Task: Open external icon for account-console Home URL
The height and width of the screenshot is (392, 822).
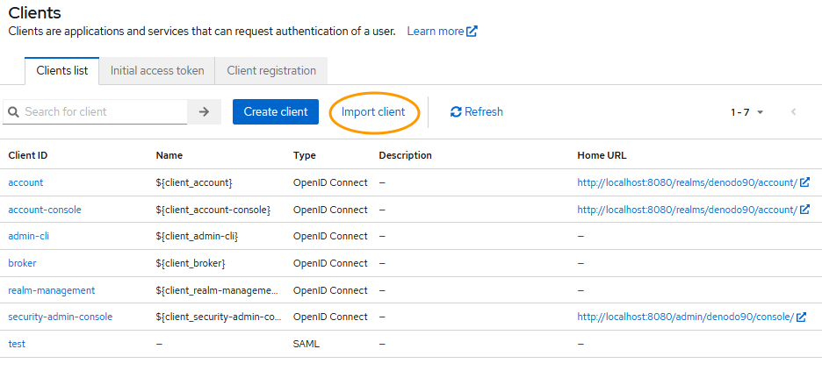Action: [x=805, y=210]
